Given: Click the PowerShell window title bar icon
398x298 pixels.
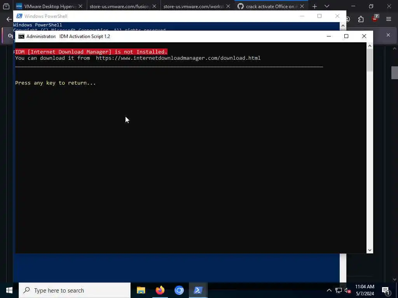Looking at the screenshot, I should tap(19, 16).
